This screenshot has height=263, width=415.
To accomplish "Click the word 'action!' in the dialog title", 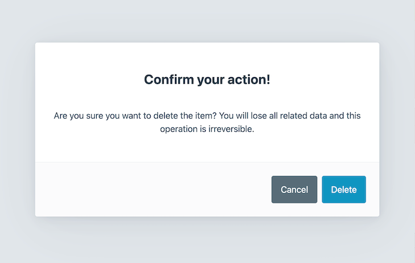I will 248,80.
